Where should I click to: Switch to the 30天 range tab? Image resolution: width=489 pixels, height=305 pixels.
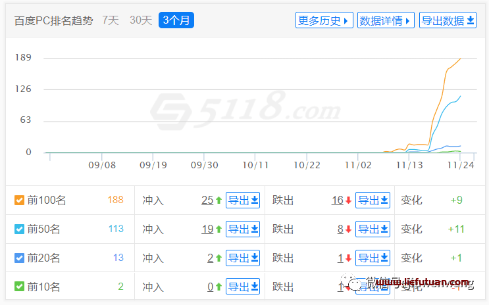[x=141, y=20]
